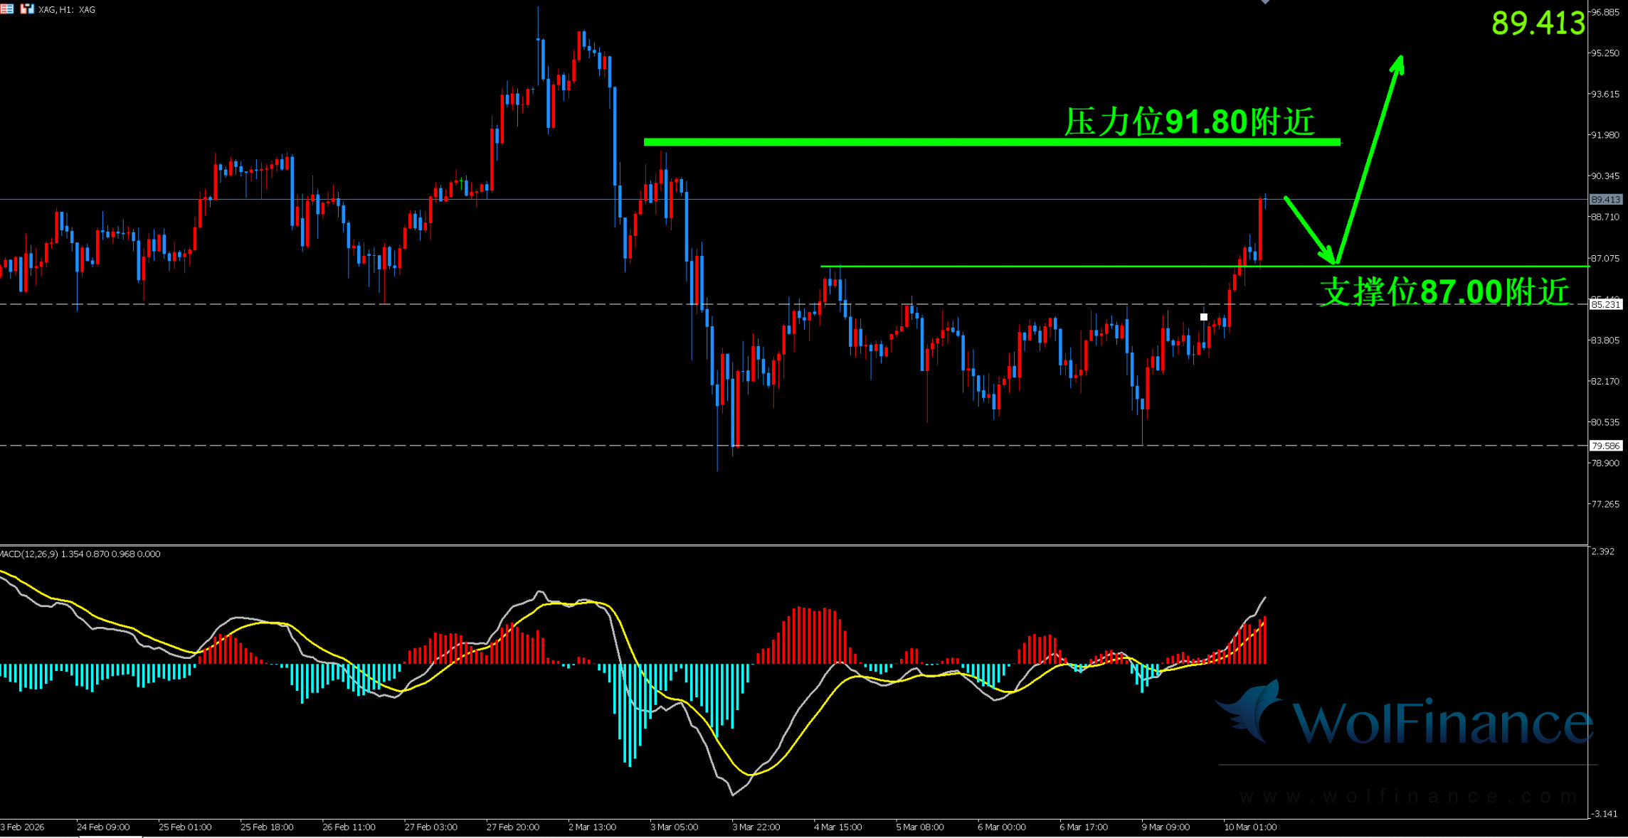The width and height of the screenshot is (1628, 838).
Task: Click the www.wolfinance.com watermark link
Action: [x=1407, y=796]
